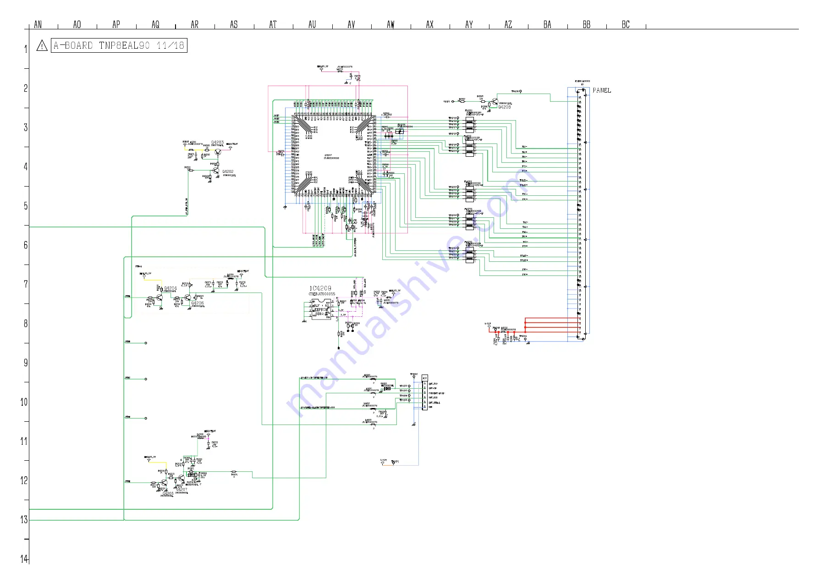
Task: Click the PANEL connector label
Action: pyautogui.click(x=602, y=90)
